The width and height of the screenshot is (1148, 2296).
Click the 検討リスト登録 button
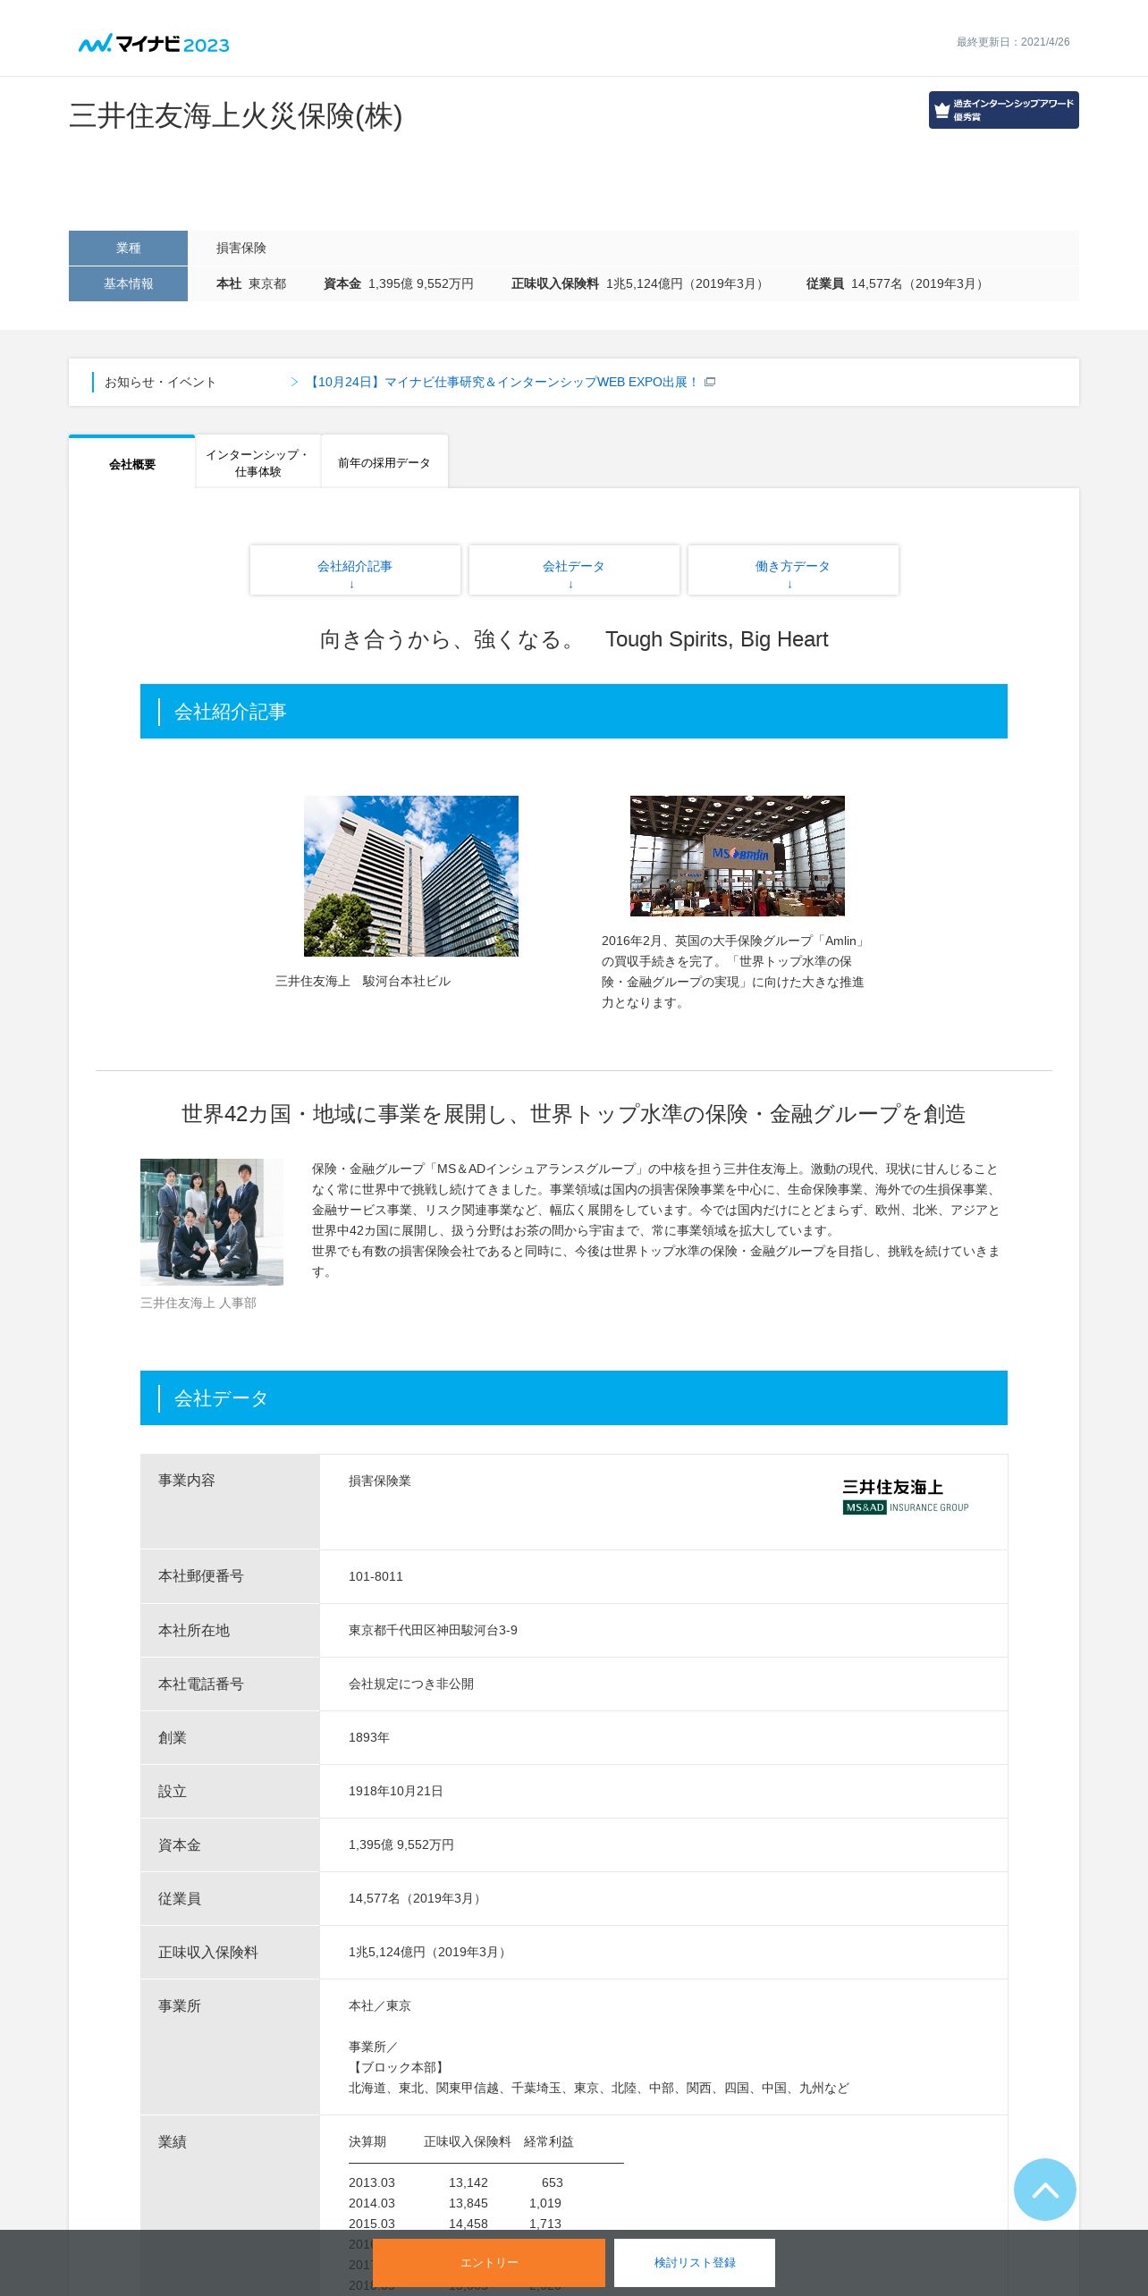(695, 2263)
